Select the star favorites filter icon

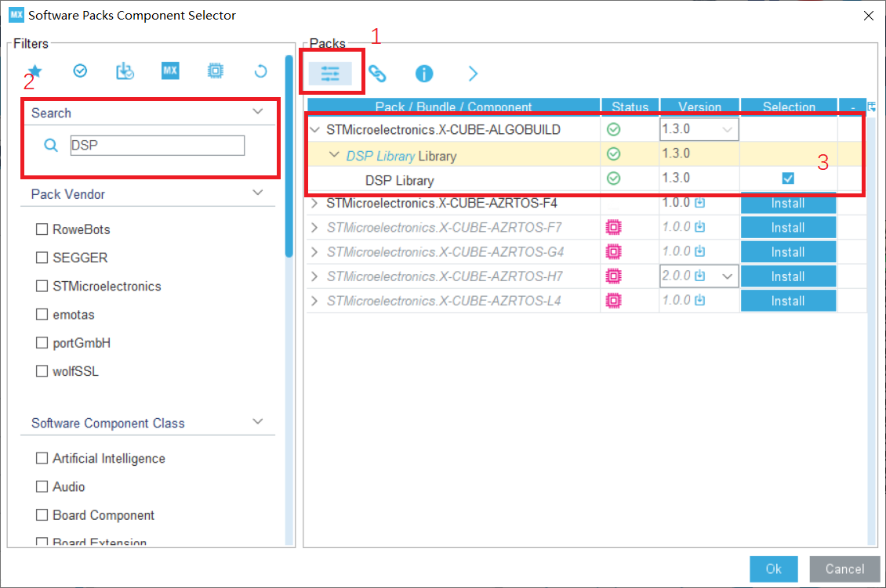pos(34,70)
